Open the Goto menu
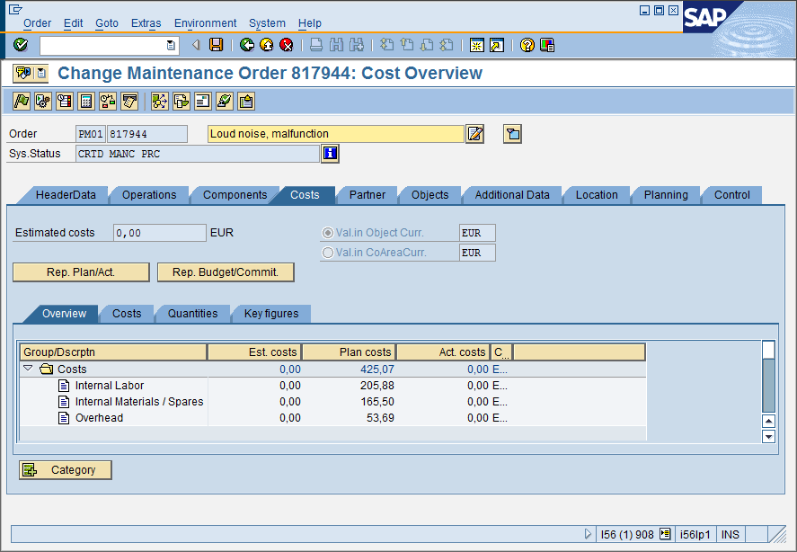 [107, 23]
